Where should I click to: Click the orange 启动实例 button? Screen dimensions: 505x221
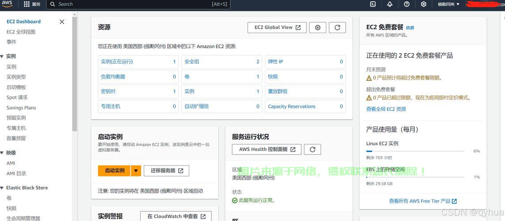tap(115, 171)
